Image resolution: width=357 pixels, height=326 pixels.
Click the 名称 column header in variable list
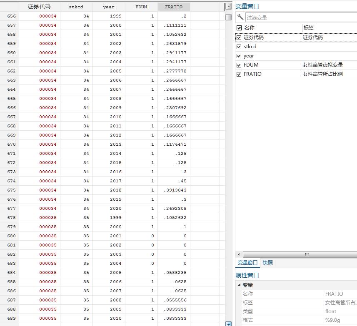pyautogui.click(x=249, y=28)
